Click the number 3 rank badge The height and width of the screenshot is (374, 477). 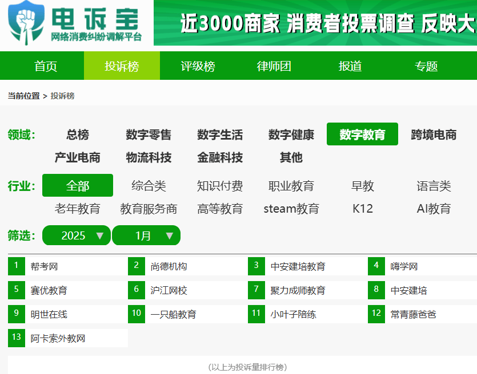256,266
